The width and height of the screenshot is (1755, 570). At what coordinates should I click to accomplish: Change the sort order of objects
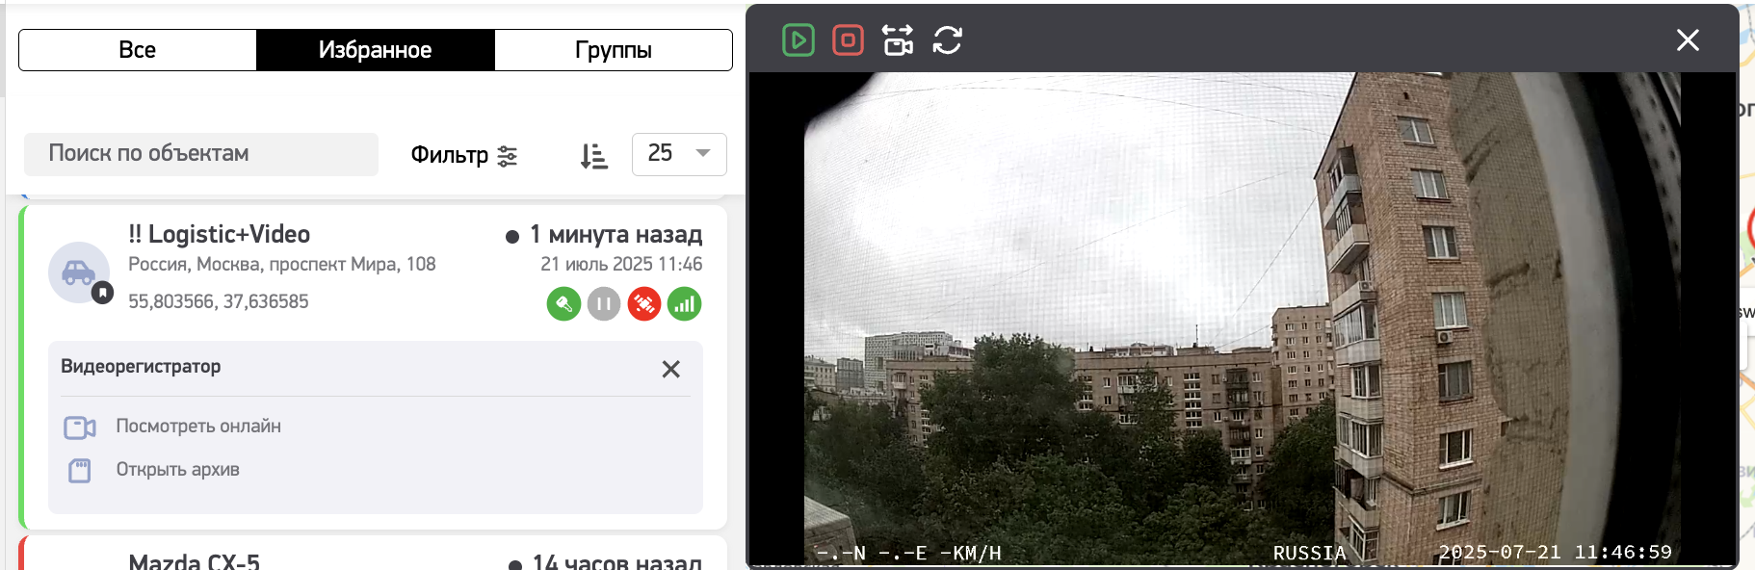pyautogui.click(x=594, y=156)
